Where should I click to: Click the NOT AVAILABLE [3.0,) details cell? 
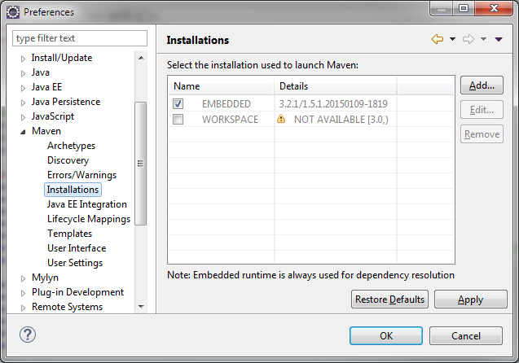341,119
